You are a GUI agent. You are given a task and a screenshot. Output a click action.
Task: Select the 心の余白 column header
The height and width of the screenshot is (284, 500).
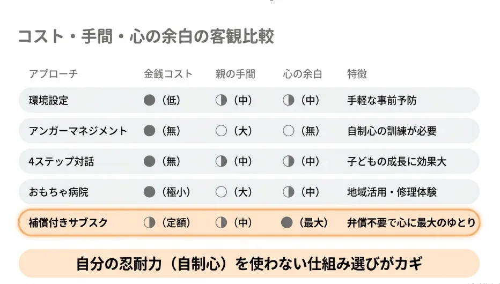302,74
